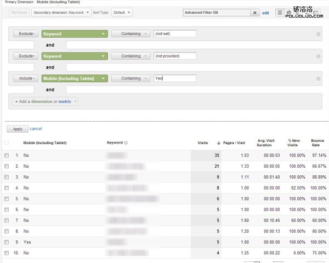
Task: Remove the (not set) keyword filter row
Action: click(319, 34)
